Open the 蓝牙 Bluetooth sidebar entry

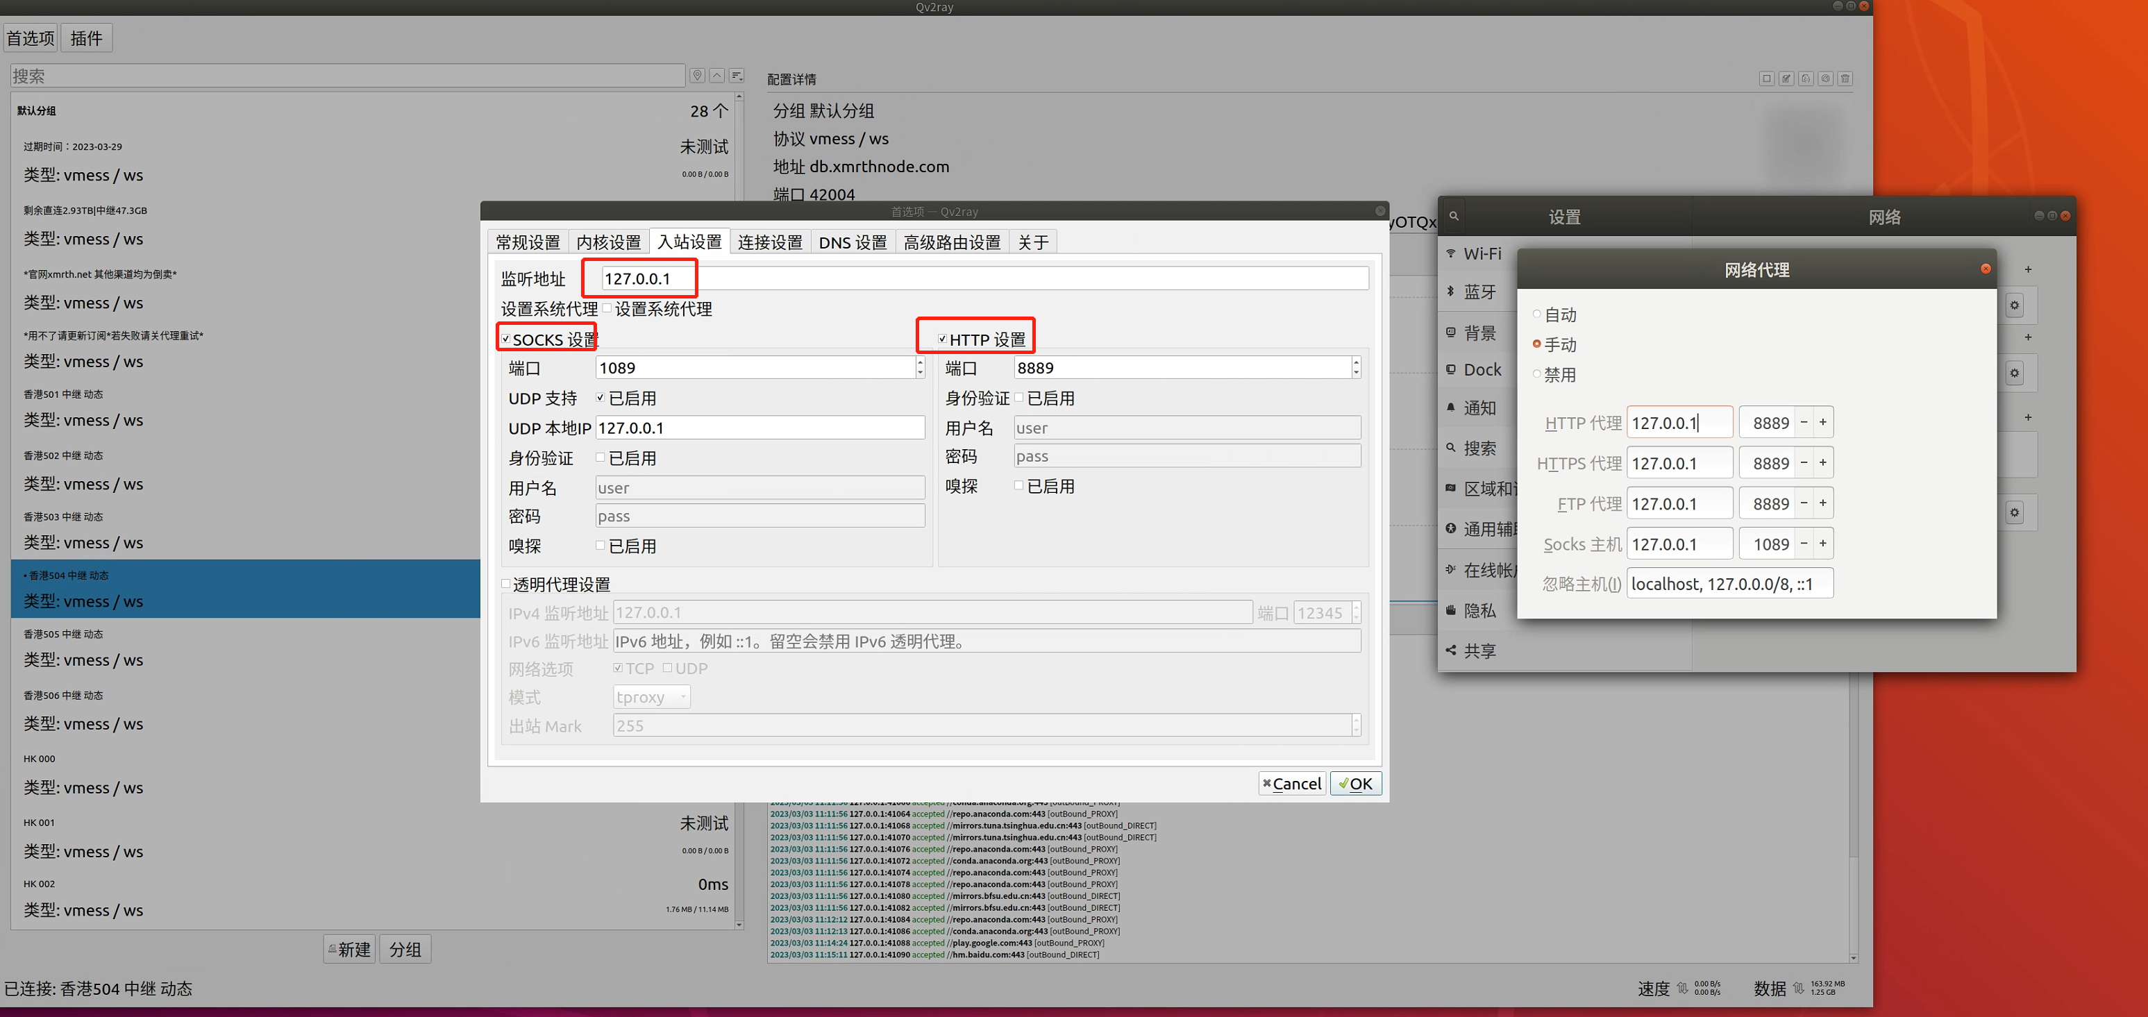click(1479, 292)
